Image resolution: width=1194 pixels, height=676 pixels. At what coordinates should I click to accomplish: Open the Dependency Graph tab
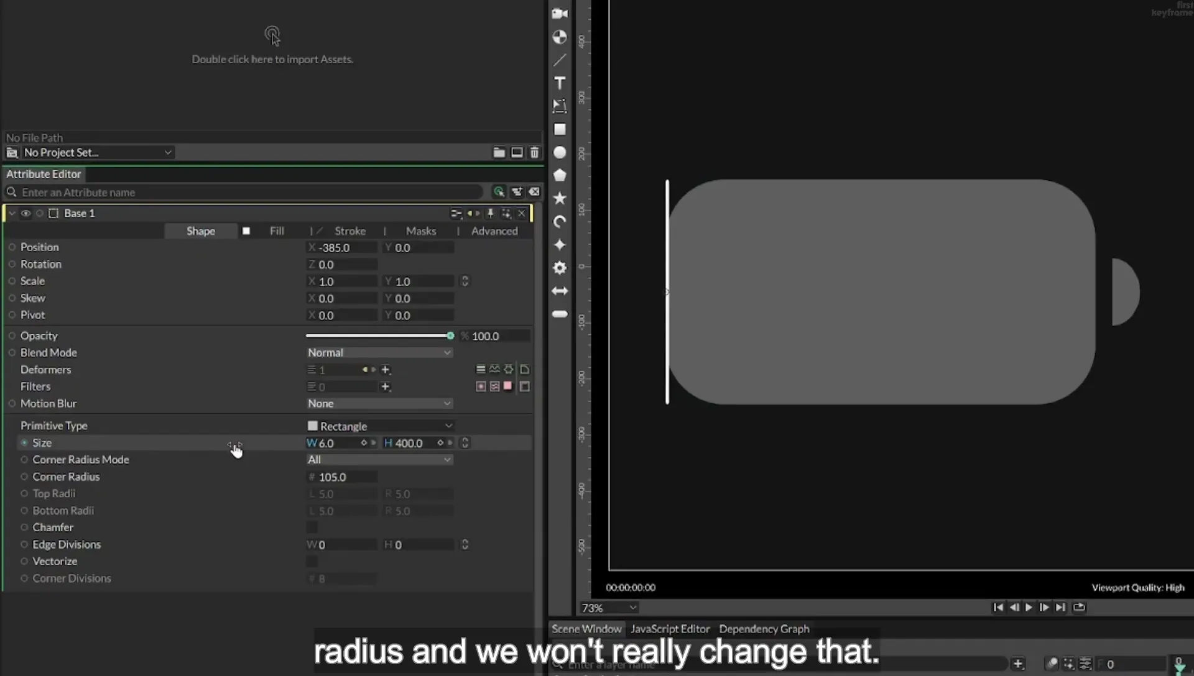pyautogui.click(x=764, y=629)
